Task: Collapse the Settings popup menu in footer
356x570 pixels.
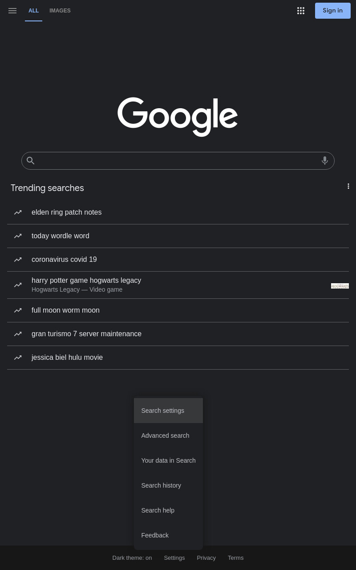Action: pyautogui.click(x=174, y=558)
